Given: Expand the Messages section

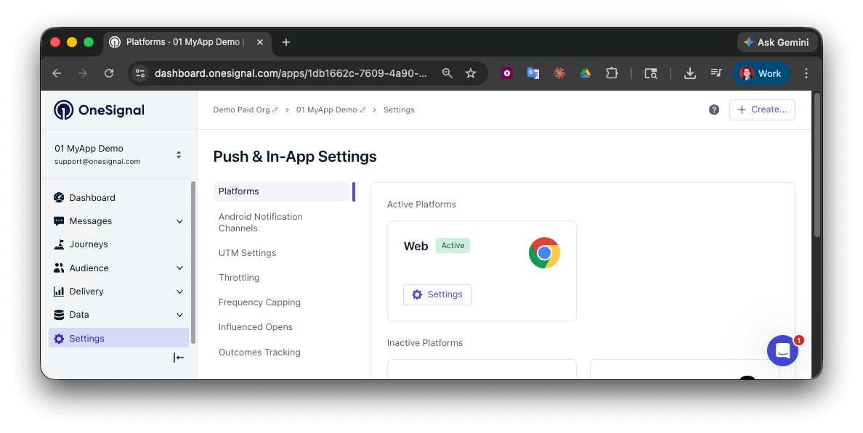Looking at the screenshot, I should 179,220.
